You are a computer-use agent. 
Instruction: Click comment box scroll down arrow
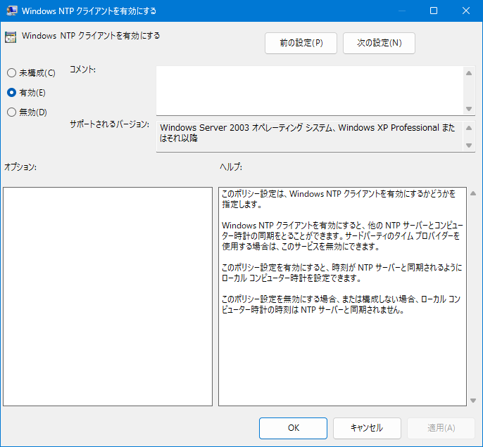click(x=469, y=108)
